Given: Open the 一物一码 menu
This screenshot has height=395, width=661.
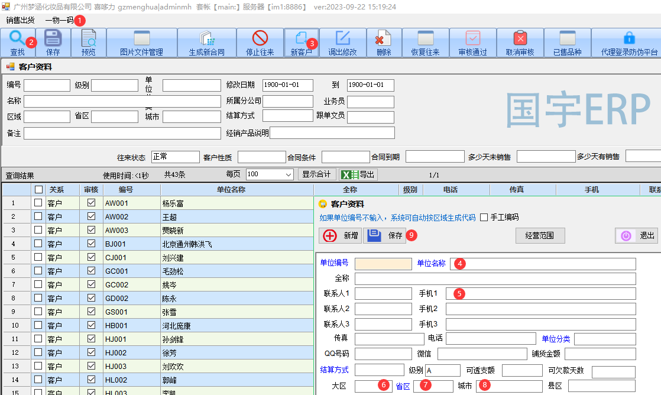Looking at the screenshot, I should [x=59, y=20].
